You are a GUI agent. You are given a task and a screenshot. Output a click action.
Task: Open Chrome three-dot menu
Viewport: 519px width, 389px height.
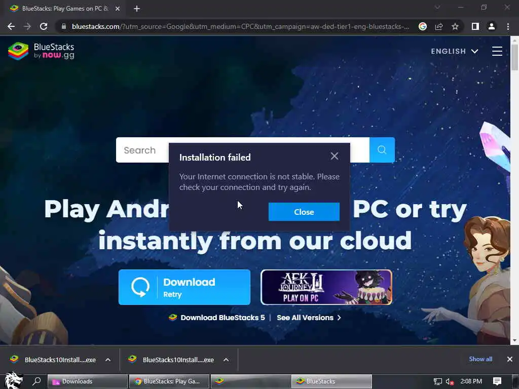coord(508,26)
